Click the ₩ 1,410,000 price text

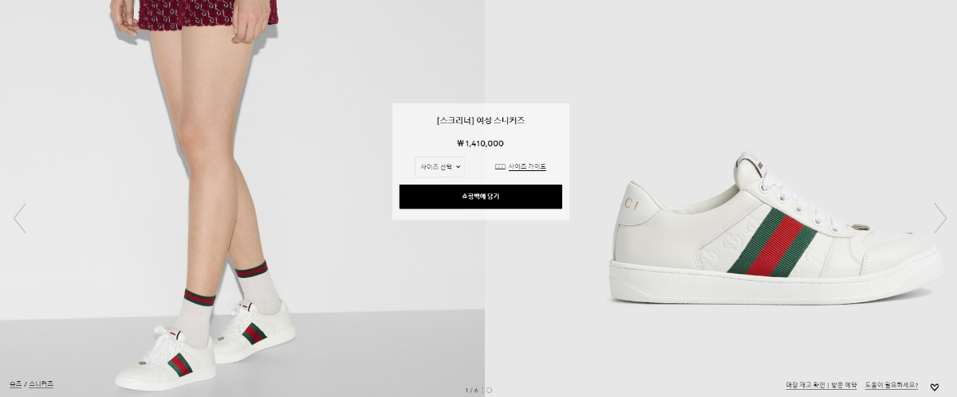click(480, 144)
